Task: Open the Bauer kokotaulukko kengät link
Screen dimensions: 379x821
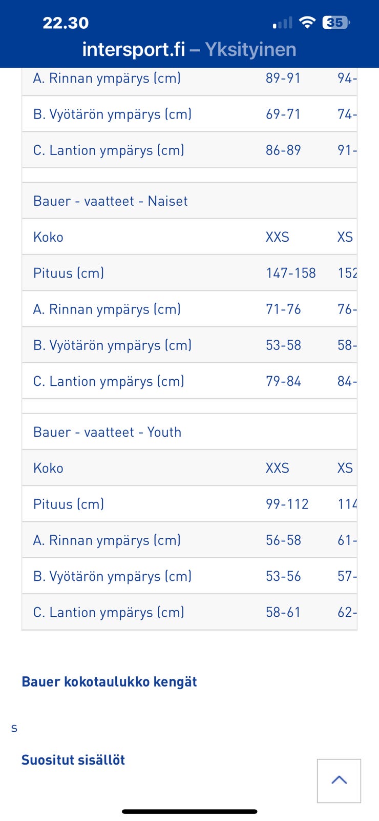Action: pyautogui.click(x=109, y=681)
